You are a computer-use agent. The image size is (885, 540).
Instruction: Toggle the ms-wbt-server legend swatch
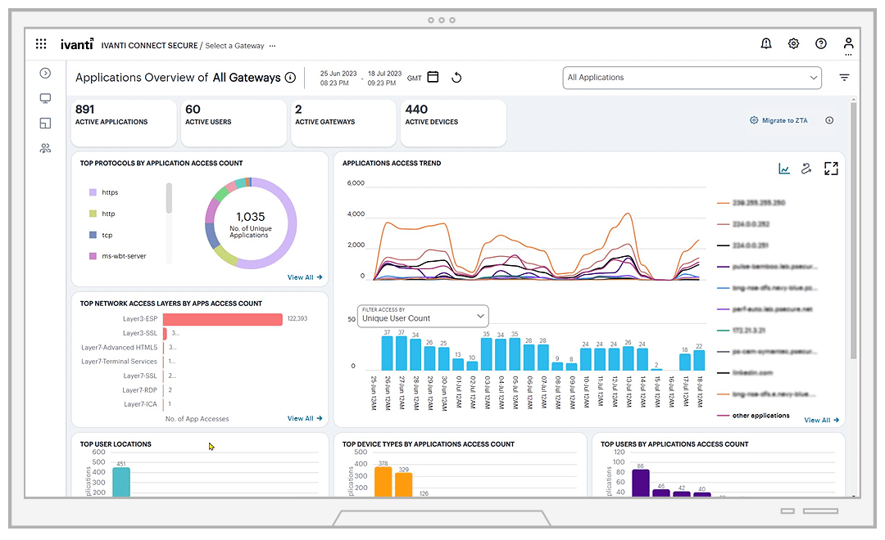pyautogui.click(x=93, y=256)
